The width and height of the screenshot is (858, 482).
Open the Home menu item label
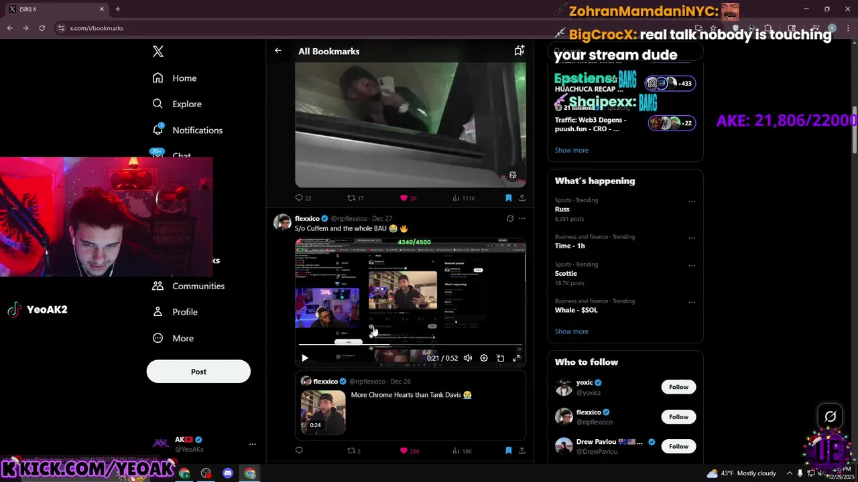184,78
